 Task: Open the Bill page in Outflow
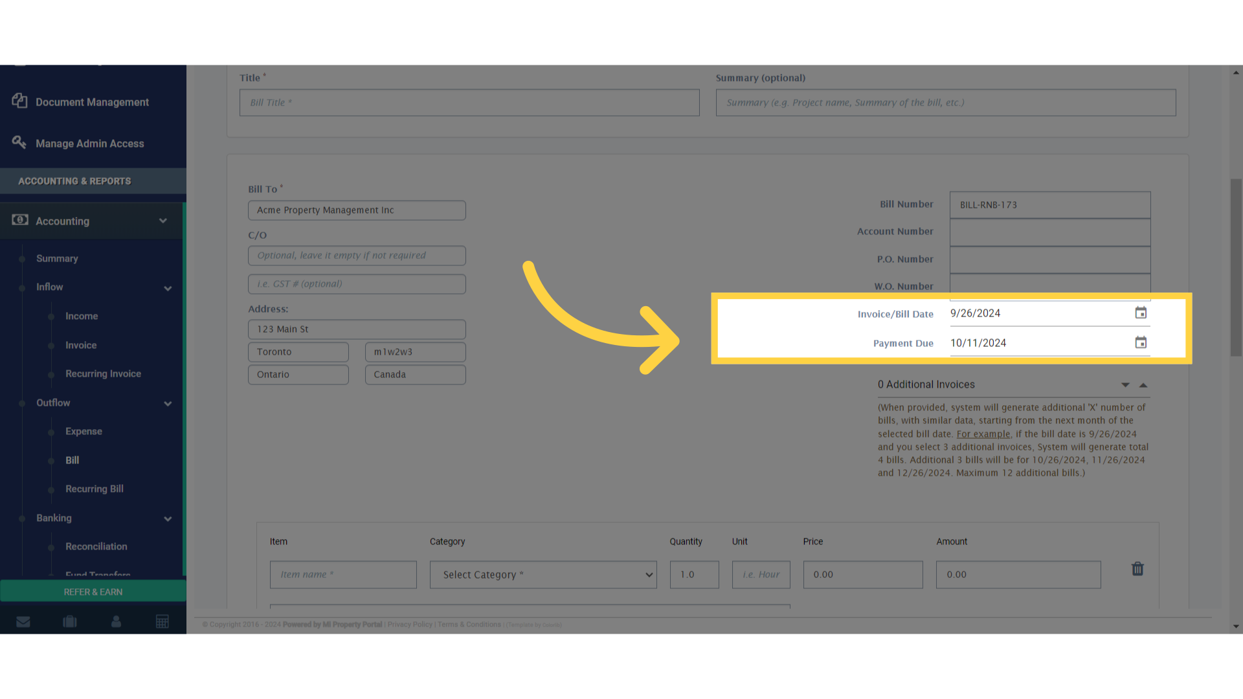tap(72, 460)
